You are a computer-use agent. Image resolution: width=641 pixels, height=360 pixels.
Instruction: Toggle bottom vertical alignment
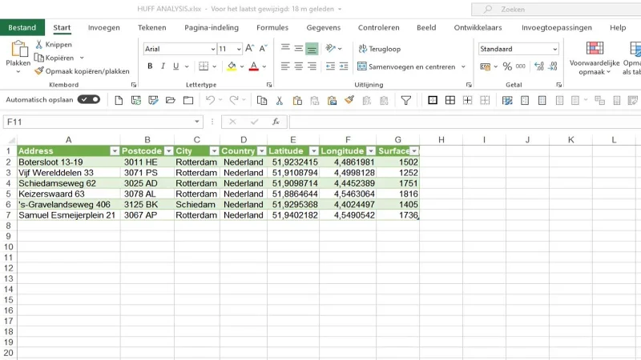pyautogui.click(x=312, y=49)
